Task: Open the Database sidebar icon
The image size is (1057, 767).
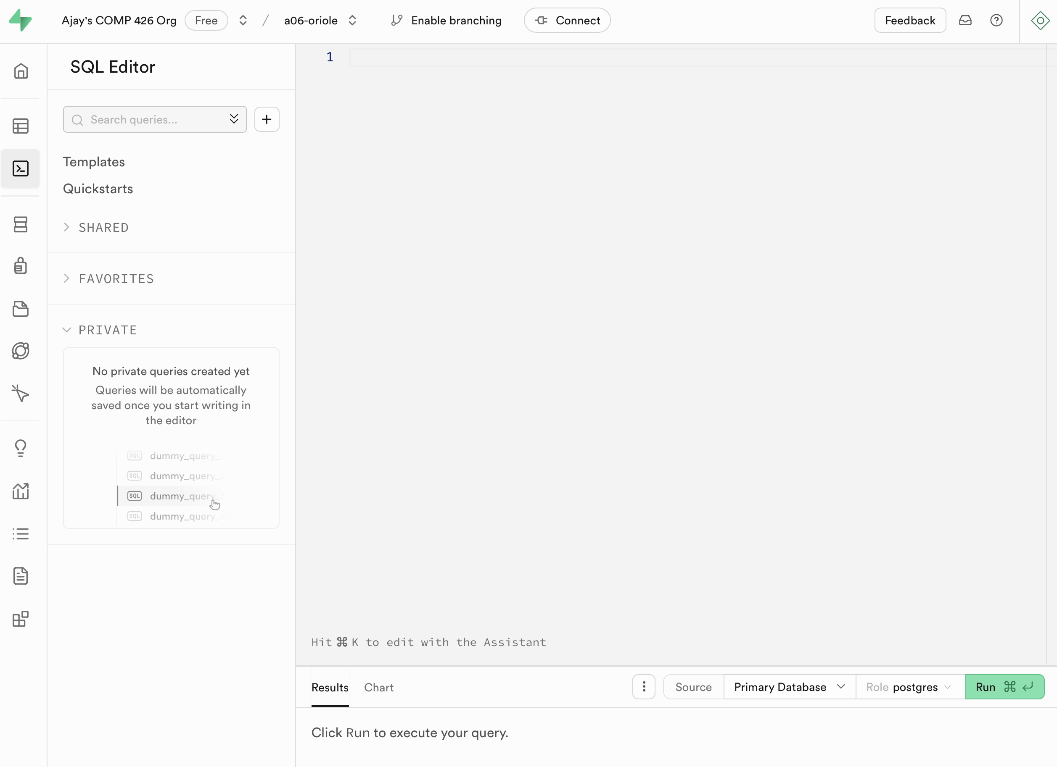Action: (21, 224)
